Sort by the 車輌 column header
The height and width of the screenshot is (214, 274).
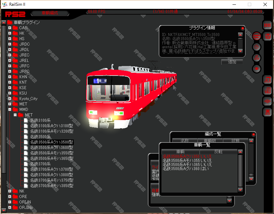point(180,152)
